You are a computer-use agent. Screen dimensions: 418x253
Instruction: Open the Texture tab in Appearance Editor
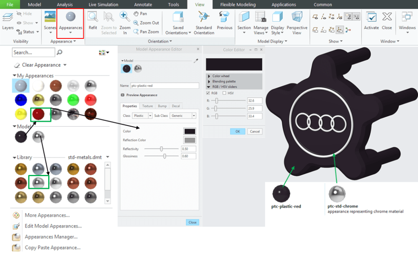pos(148,106)
